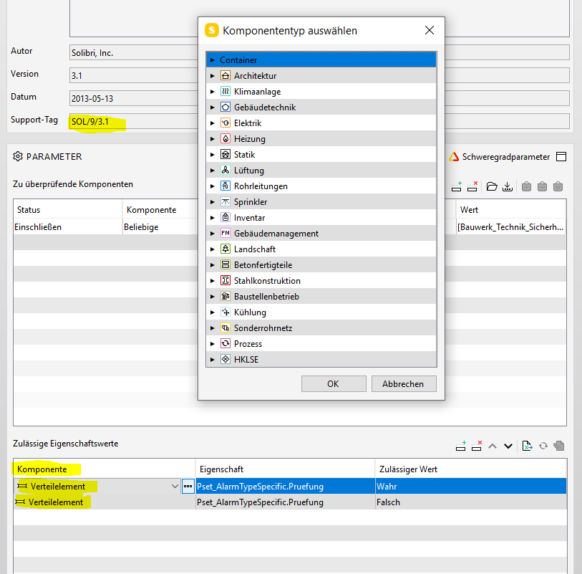Viewport: 582px width, 574px height.
Task: Delete row in Zulässige Eigenschaftswerte toolbar
Action: [477, 446]
